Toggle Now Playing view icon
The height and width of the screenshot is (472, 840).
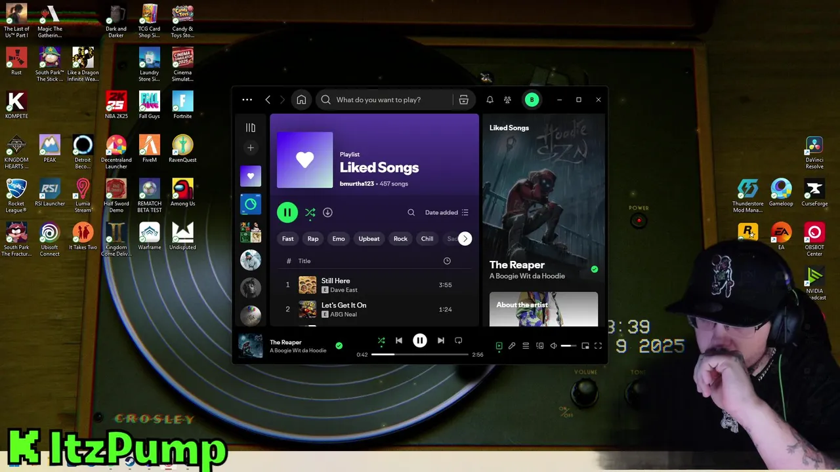point(499,346)
